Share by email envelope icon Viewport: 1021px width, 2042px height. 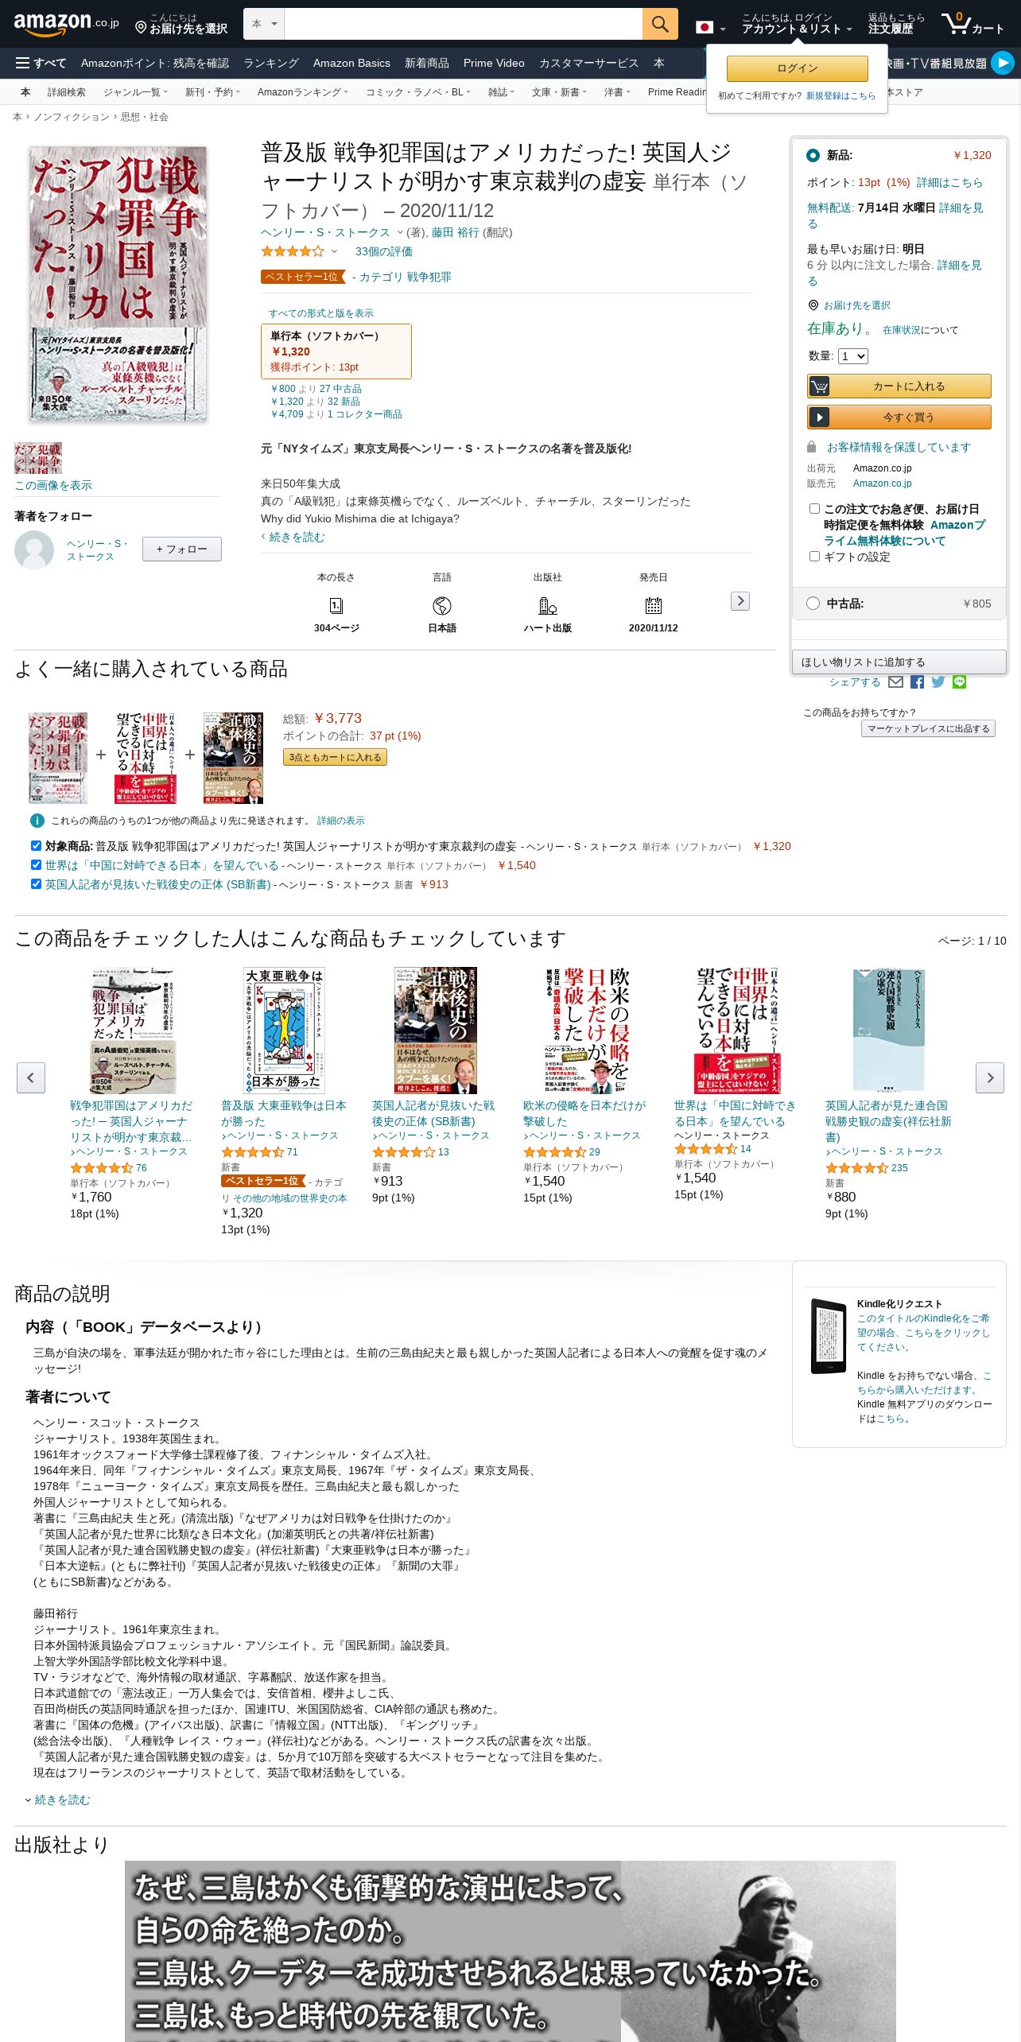click(x=895, y=682)
